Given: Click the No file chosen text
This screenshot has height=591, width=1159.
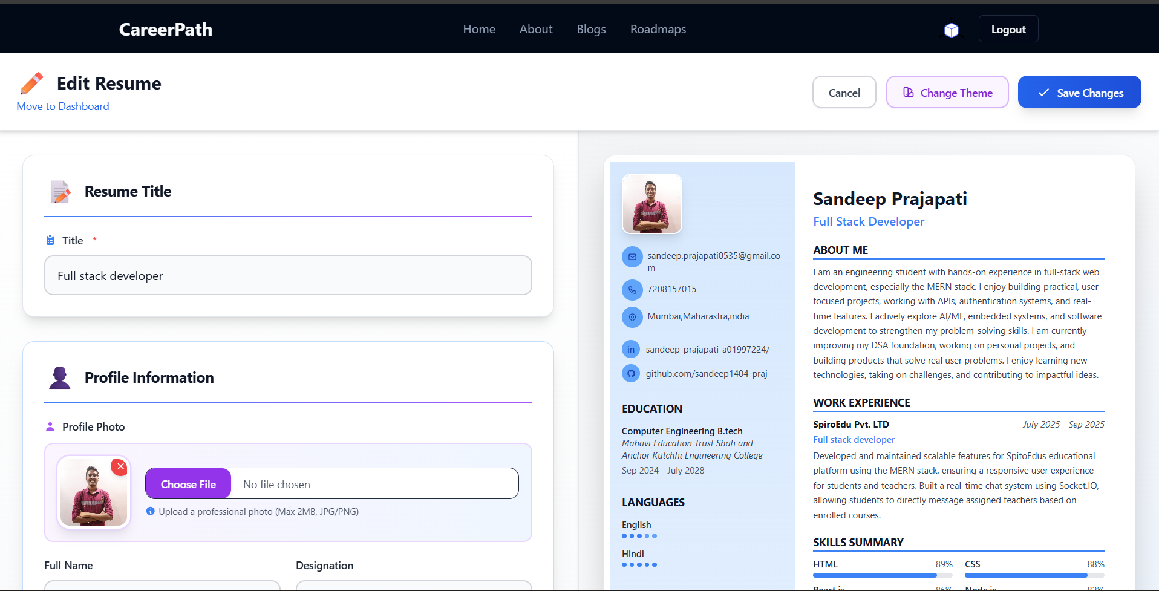Looking at the screenshot, I should pos(276,484).
